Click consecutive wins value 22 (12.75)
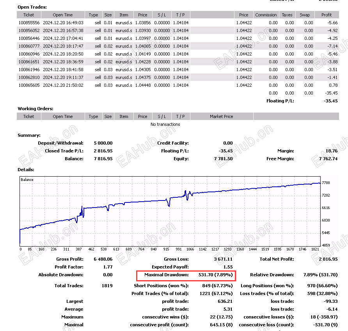Screen dimensions: 348x331 point(221,317)
